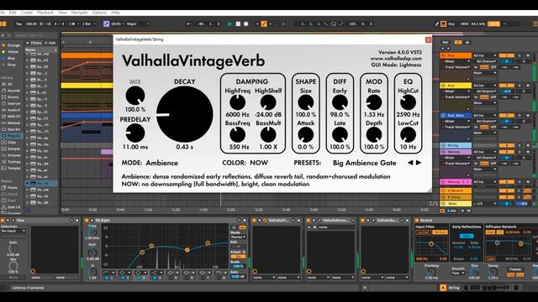The height and width of the screenshot is (302, 538).
Task: Click the large DECAY knob
Action: 185,114
